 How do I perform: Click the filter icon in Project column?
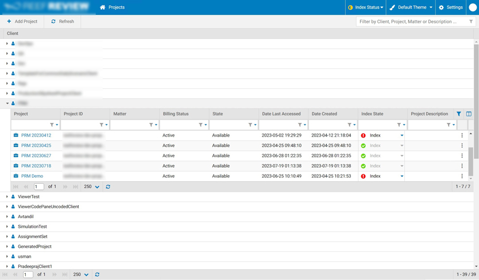(52, 125)
